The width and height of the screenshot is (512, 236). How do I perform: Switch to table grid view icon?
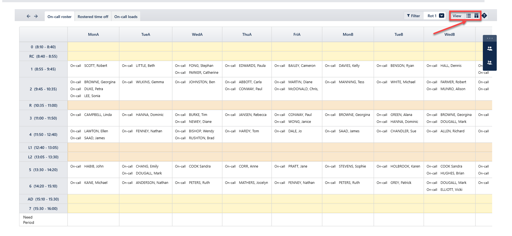click(x=476, y=16)
